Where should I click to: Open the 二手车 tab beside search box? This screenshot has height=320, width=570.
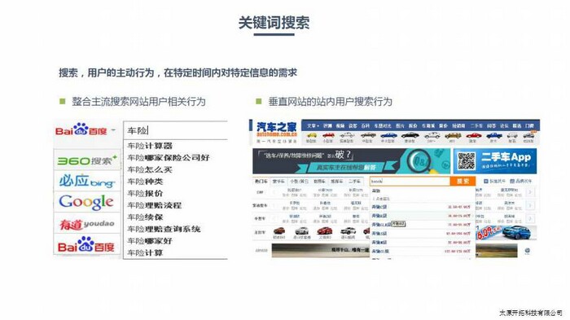(x=354, y=181)
